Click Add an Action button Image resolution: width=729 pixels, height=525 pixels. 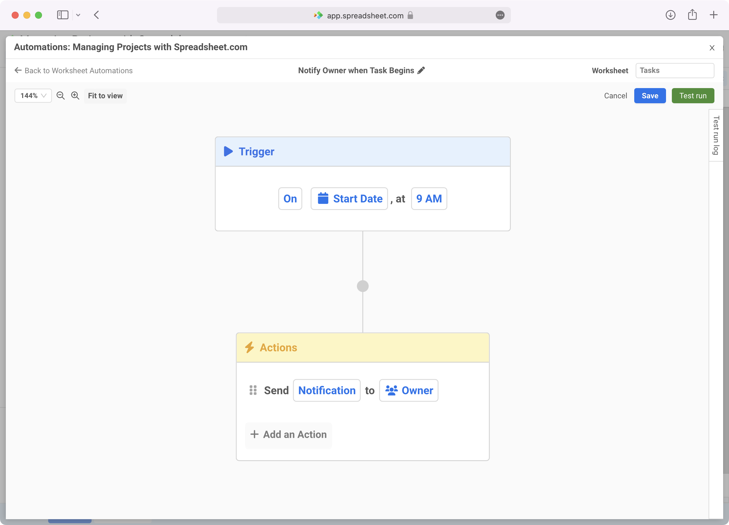pos(288,434)
